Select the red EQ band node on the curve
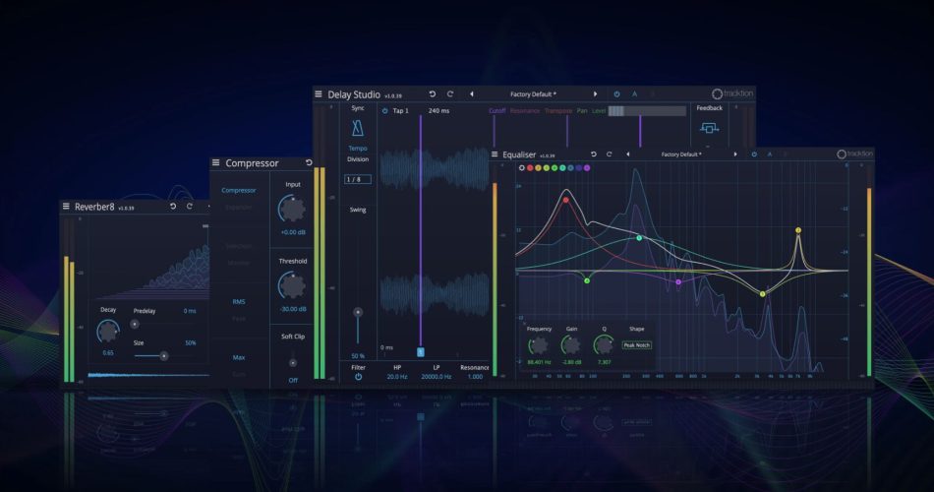The height and width of the screenshot is (492, 934). tap(566, 199)
